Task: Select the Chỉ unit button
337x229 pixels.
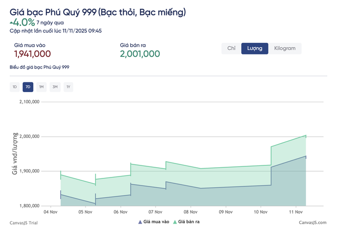Action: [231, 49]
